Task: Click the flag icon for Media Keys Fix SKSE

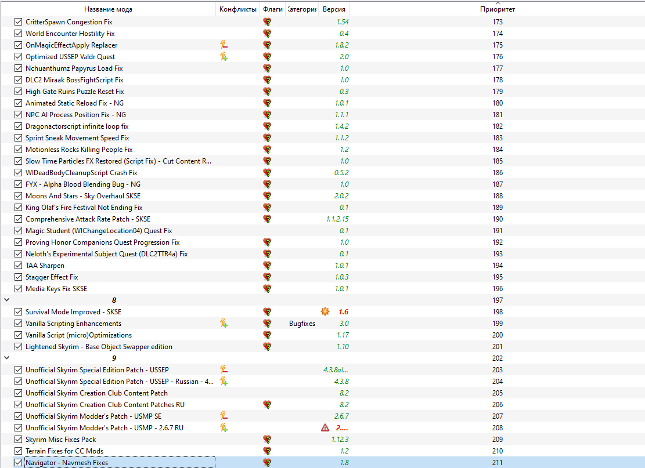Action: [x=268, y=288]
